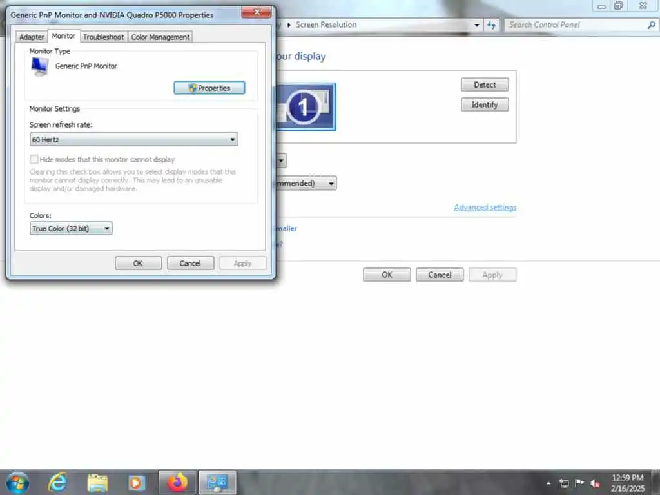Click the Generic PnP Monitor icon
This screenshot has width=660, height=495.
tap(39, 67)
